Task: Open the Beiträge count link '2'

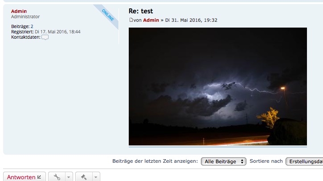Action: pyautogui.click(x=32, y=26)
